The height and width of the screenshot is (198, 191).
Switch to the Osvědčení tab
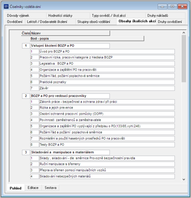tap(15, 22)
